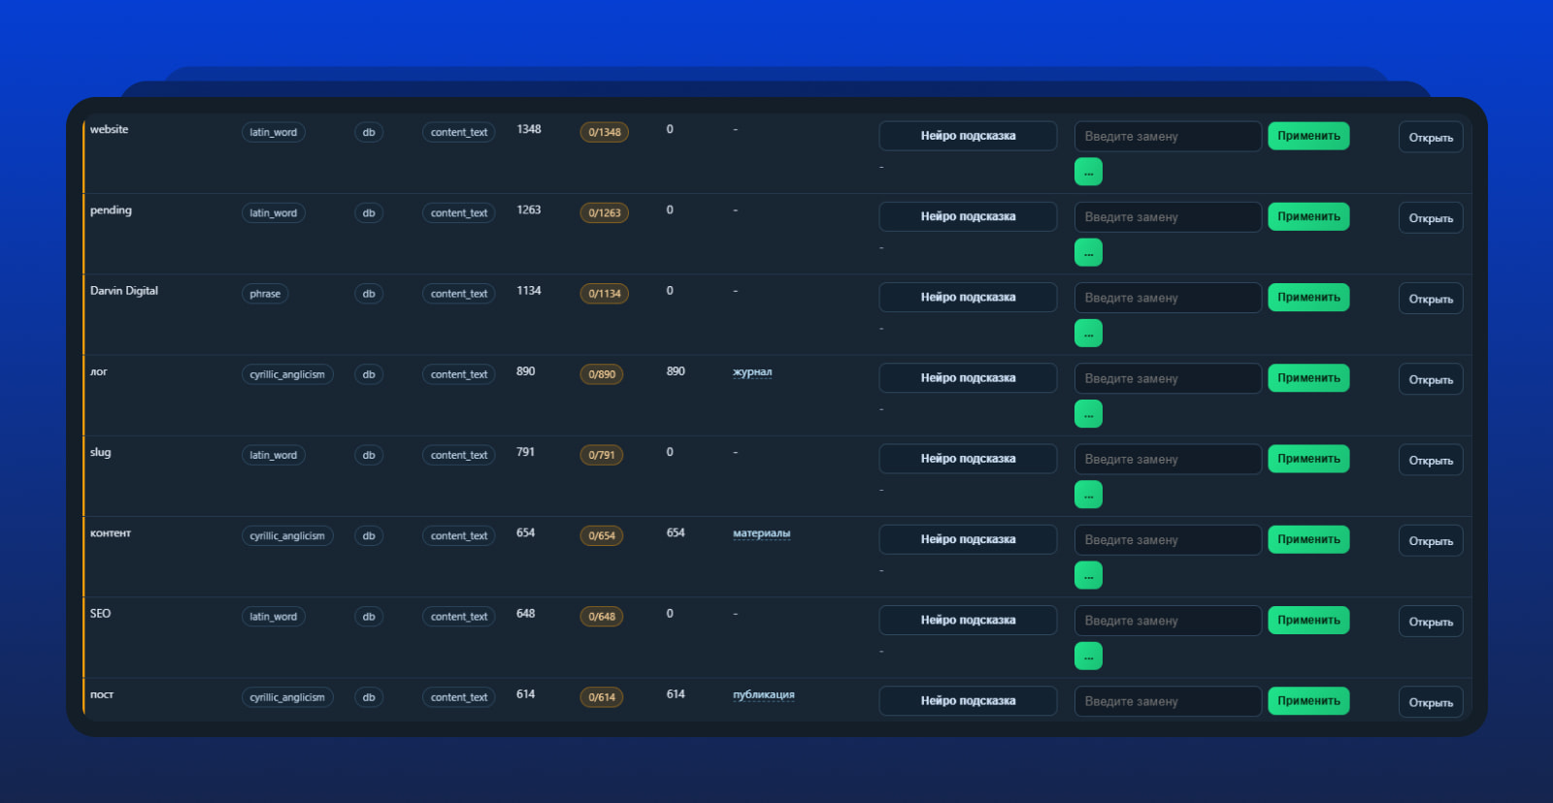Open the Darvin Digital entry with Открыть
Image resolution: width=1553 pixels, height=803 pixels.
point(1431,299)
